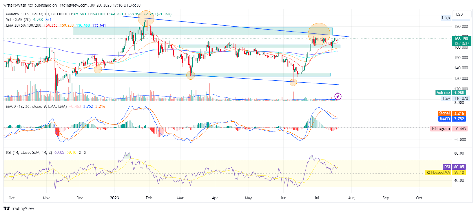The height and width of the screenshot is (214, 476).
Task: Select the EMA 20/50/100/200 indicator legend
Action: 24,25
